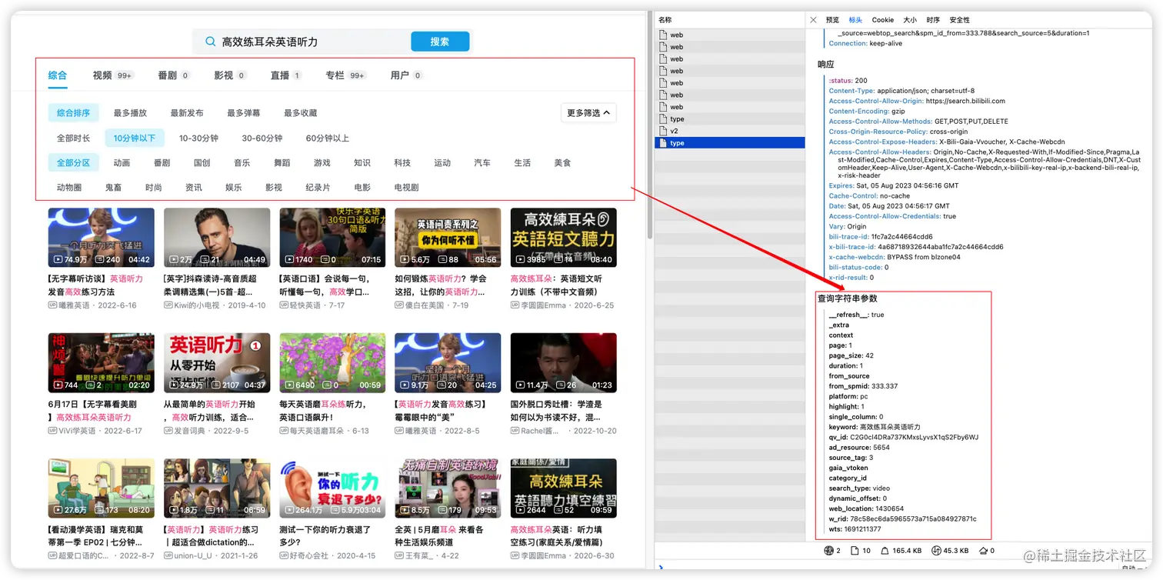
Task: Open the 用户 tab
Action: [x=407, y=75]
